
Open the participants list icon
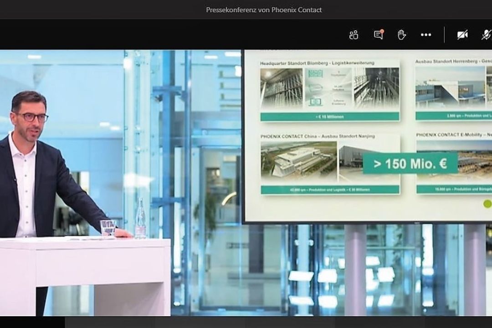tap(354, 35)
